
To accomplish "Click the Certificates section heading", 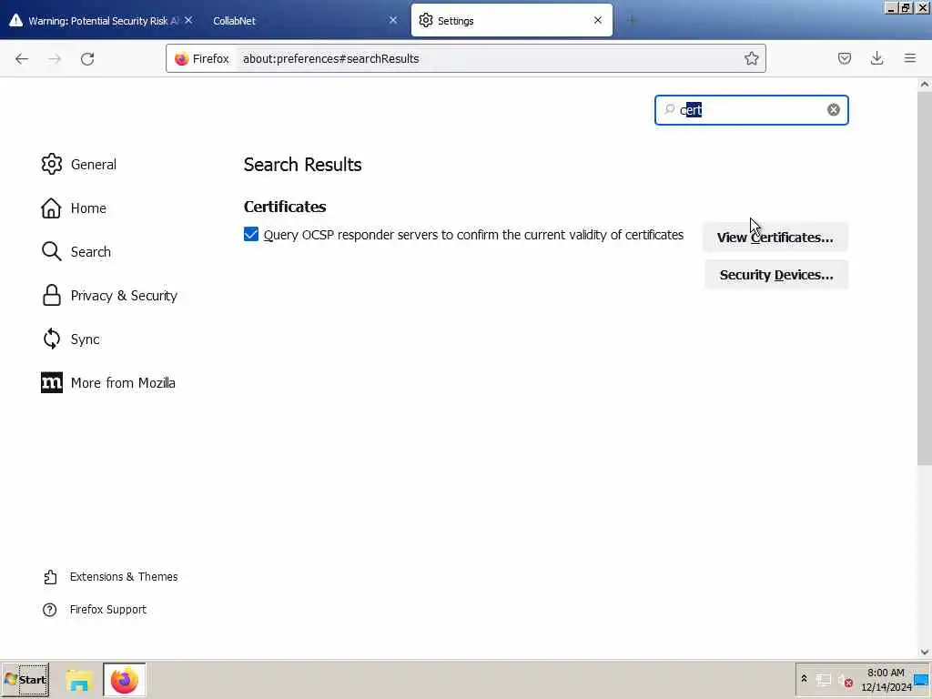I will pos(285,207).
